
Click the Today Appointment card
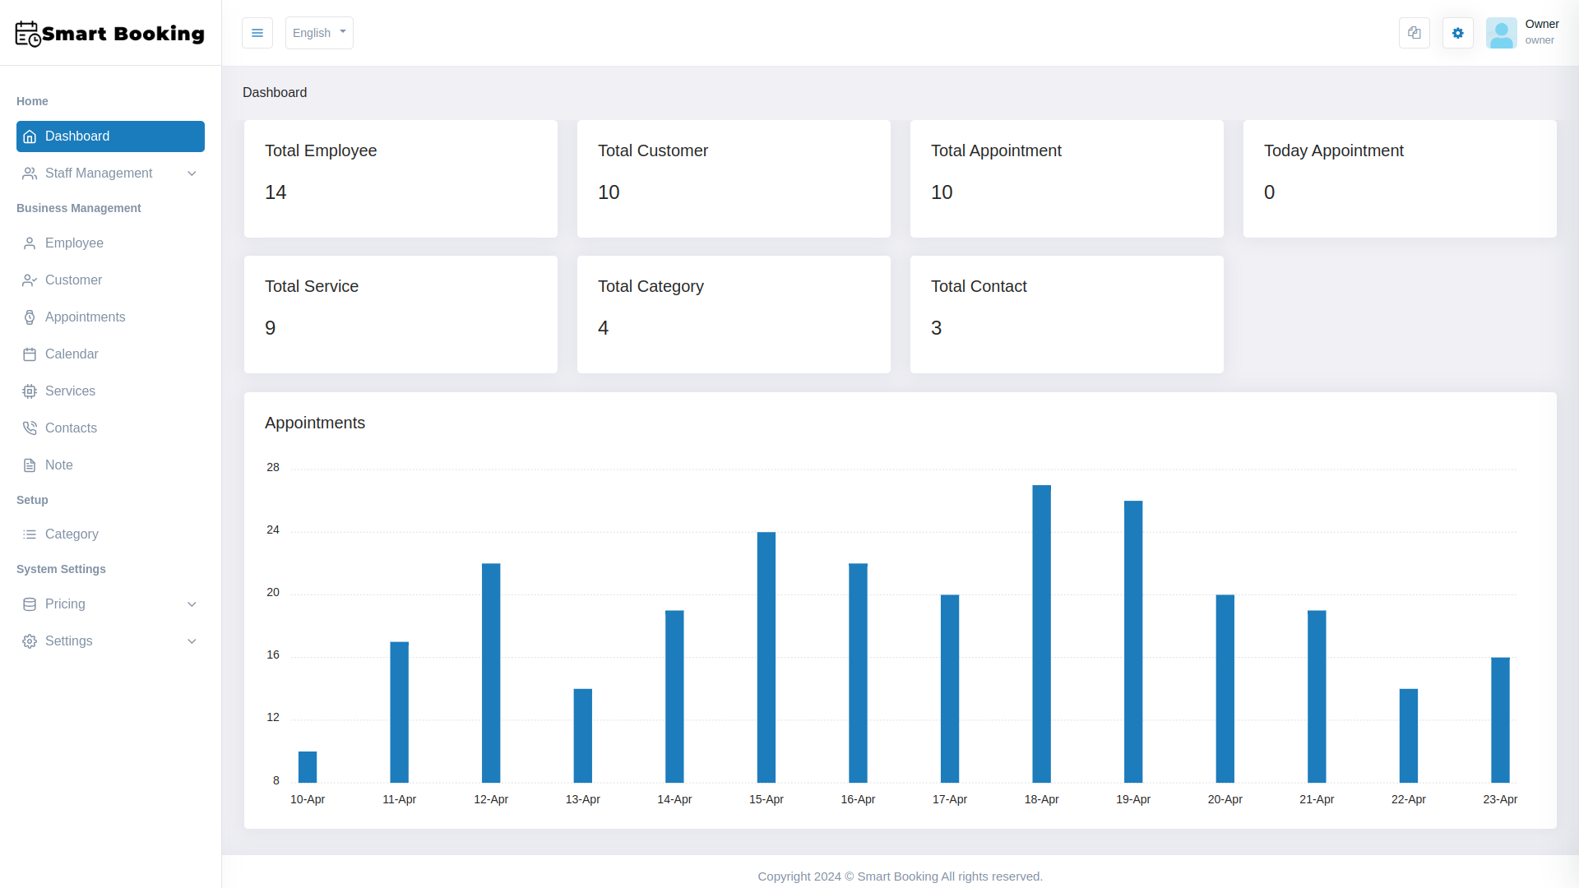[1399, 178]
